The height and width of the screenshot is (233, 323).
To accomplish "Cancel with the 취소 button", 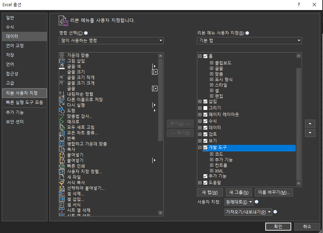I will (x=307, y=227).
